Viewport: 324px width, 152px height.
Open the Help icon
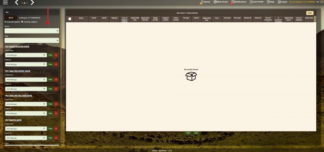coord(268,2)
